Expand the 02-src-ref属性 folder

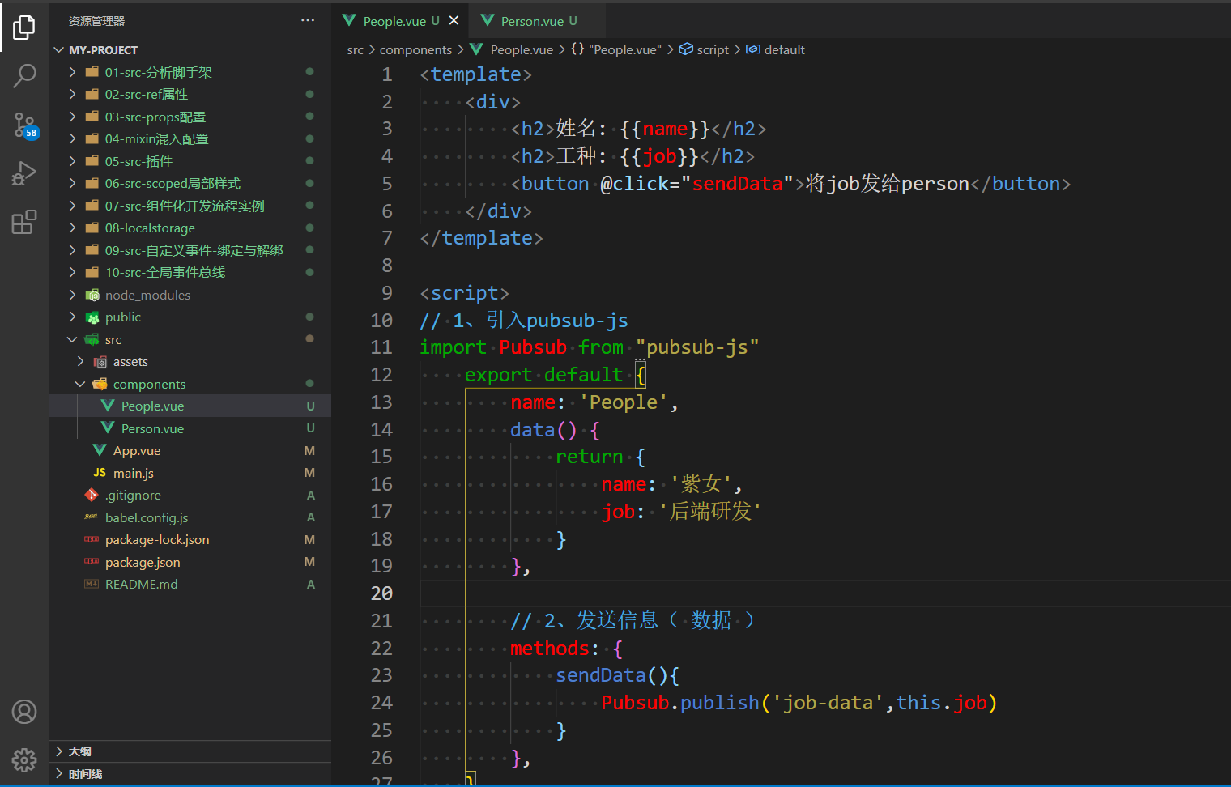(190, 95)
